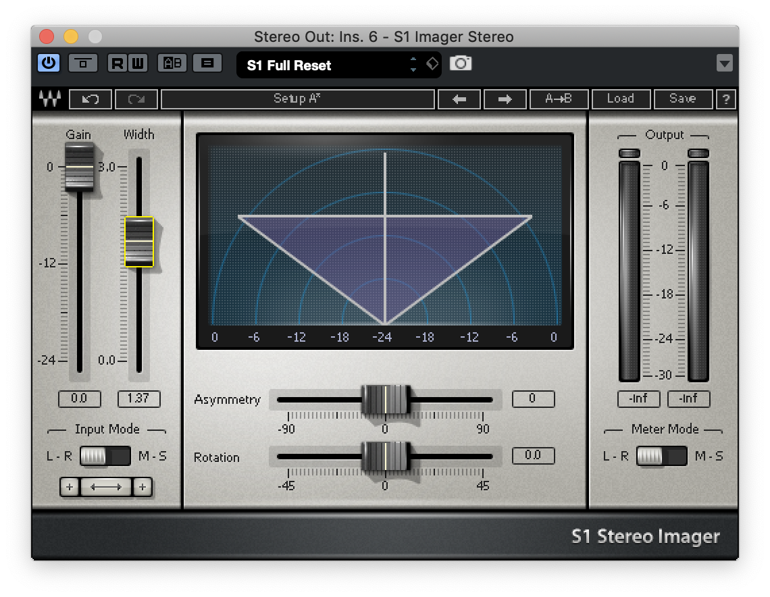Click the preset up/down stepper arrows
Screen dimensions: 770x597
click(413, 64)
